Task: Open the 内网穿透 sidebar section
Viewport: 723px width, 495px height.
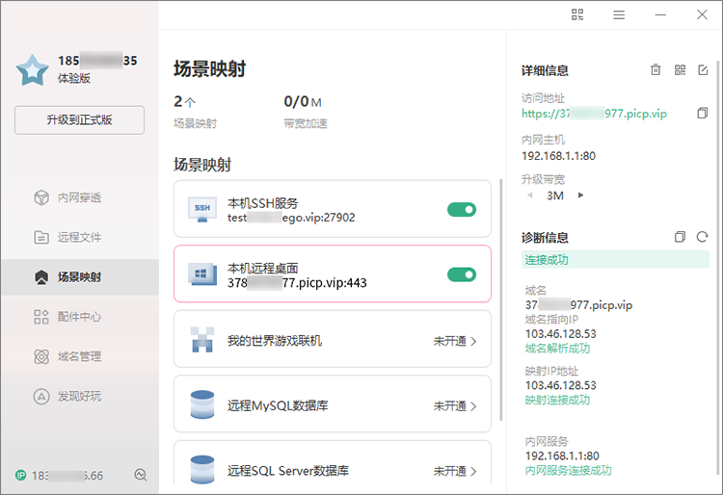Action: click(79, 197)
